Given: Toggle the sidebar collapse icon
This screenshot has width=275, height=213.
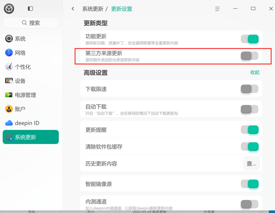Looking at the screenshot, I should (x=30, y=9).
